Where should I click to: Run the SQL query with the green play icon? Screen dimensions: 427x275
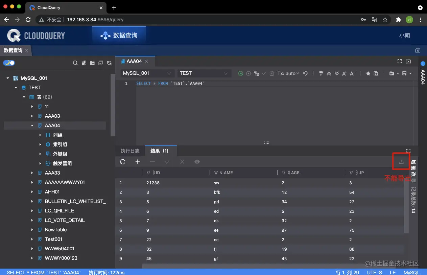pos(240,73)
